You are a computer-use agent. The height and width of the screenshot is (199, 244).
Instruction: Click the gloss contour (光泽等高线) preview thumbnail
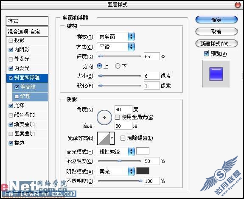click(104, 138)
